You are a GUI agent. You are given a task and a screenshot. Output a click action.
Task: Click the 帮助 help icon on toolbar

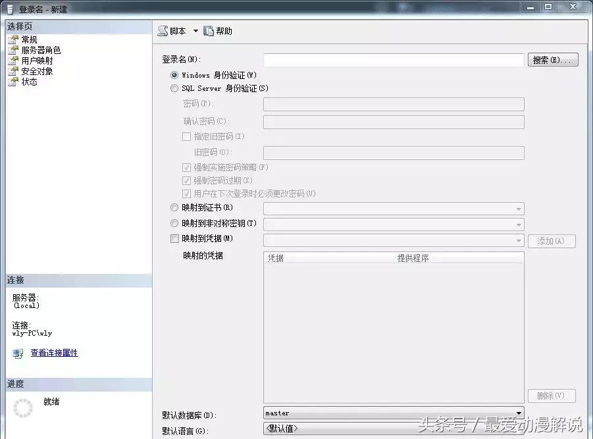point(207,30)
